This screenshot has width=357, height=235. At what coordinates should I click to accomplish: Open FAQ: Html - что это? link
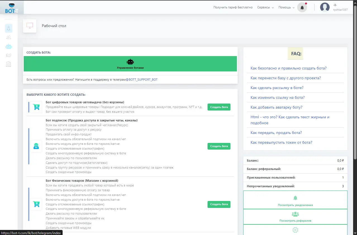290,120
